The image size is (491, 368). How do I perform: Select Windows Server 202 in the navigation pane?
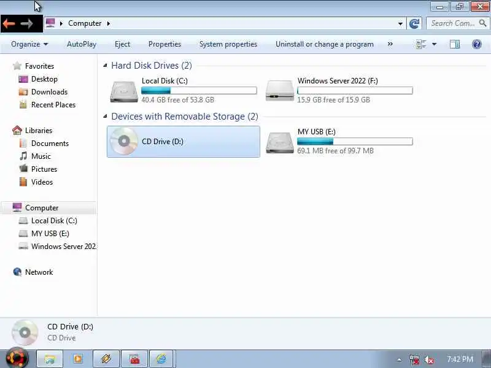coord(64,247)
